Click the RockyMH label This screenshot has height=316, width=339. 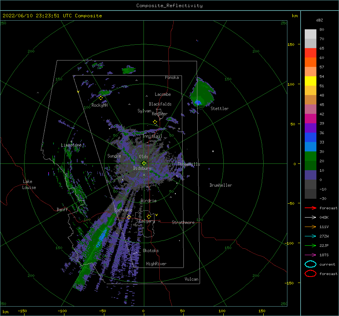[x=99, y=105]
